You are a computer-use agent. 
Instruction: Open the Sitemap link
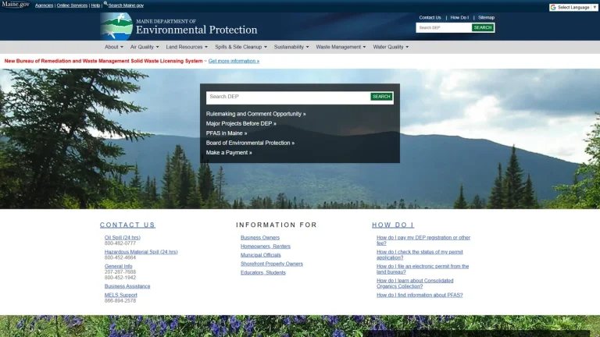486,18
